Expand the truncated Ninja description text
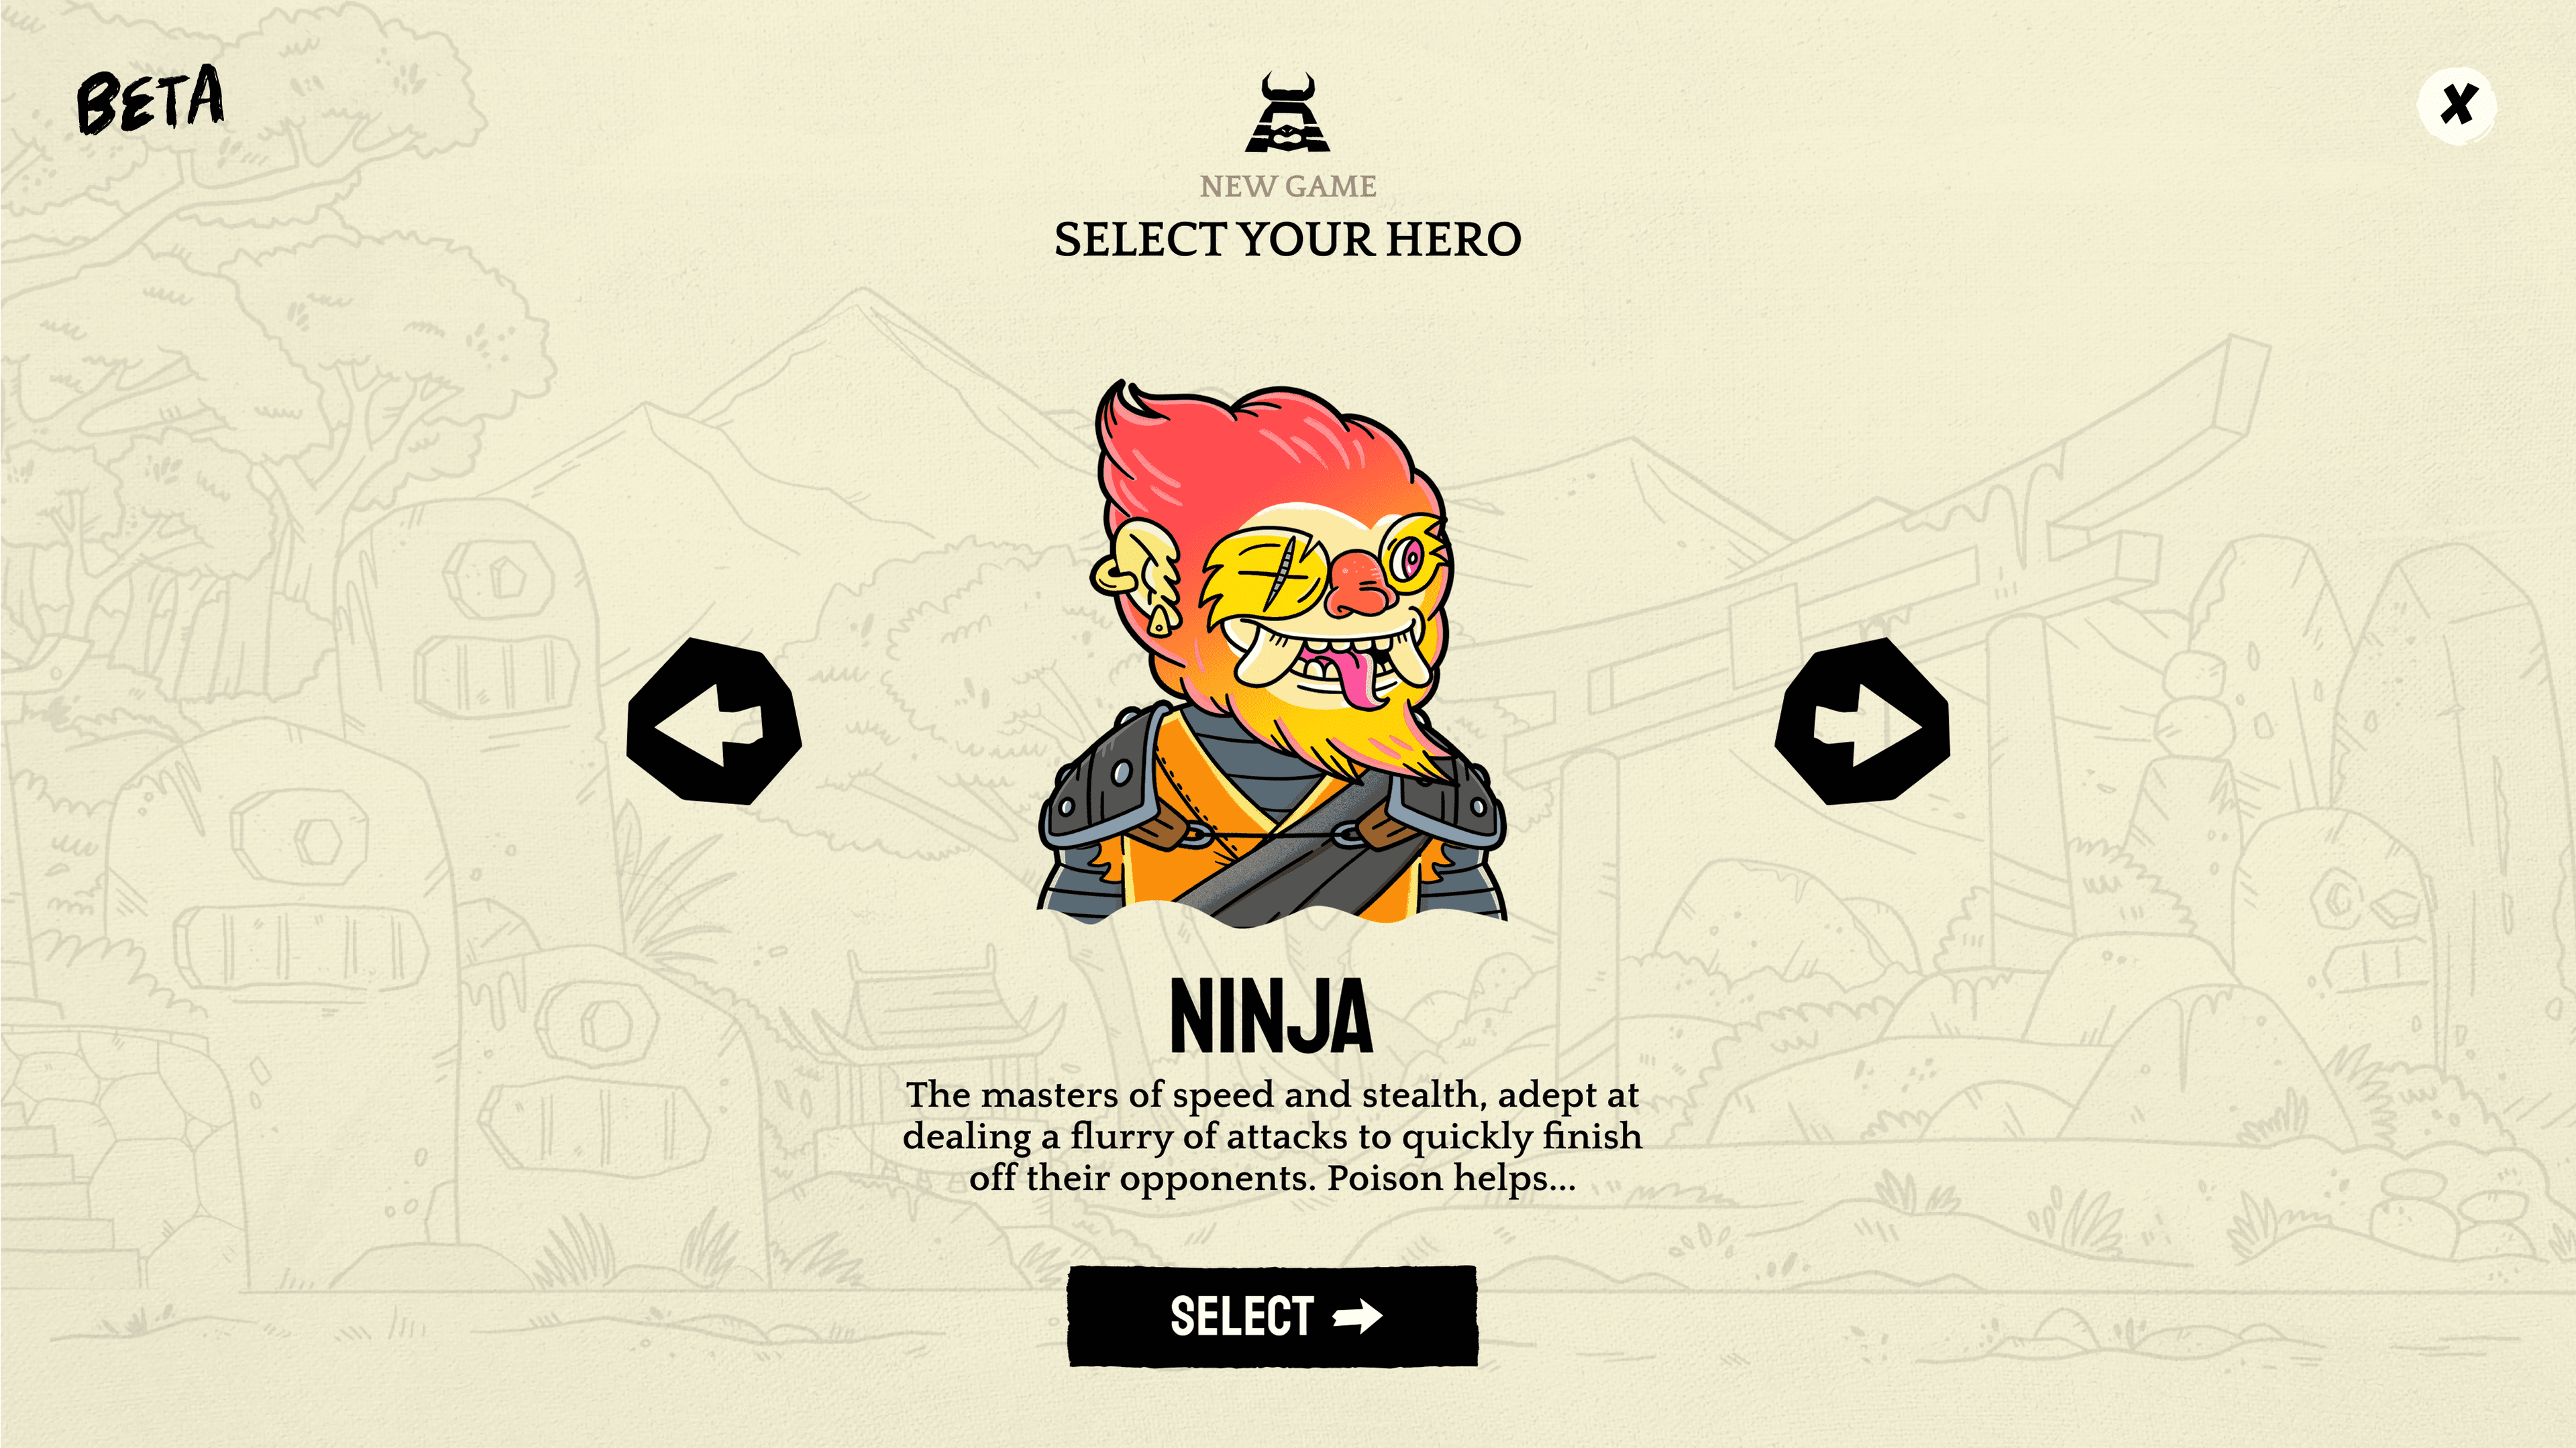This screenshot has height=1448, width=2576. pos(1272,1136)
